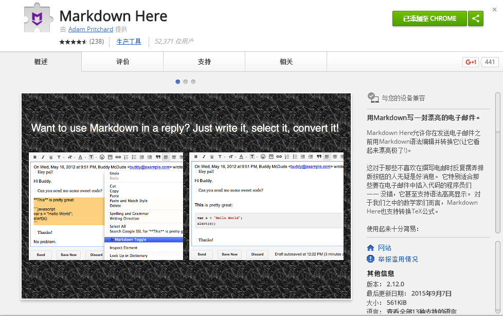503x316 pixels.
Task: Click the green share icon button
Action: (475, 18)
